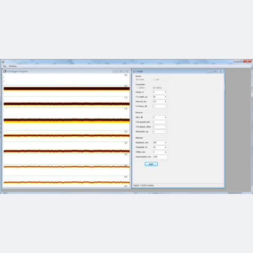Click the 3.5 depth scale label
Image resolution: width=253 pixels, height=253 pixels.
(126, 155)
